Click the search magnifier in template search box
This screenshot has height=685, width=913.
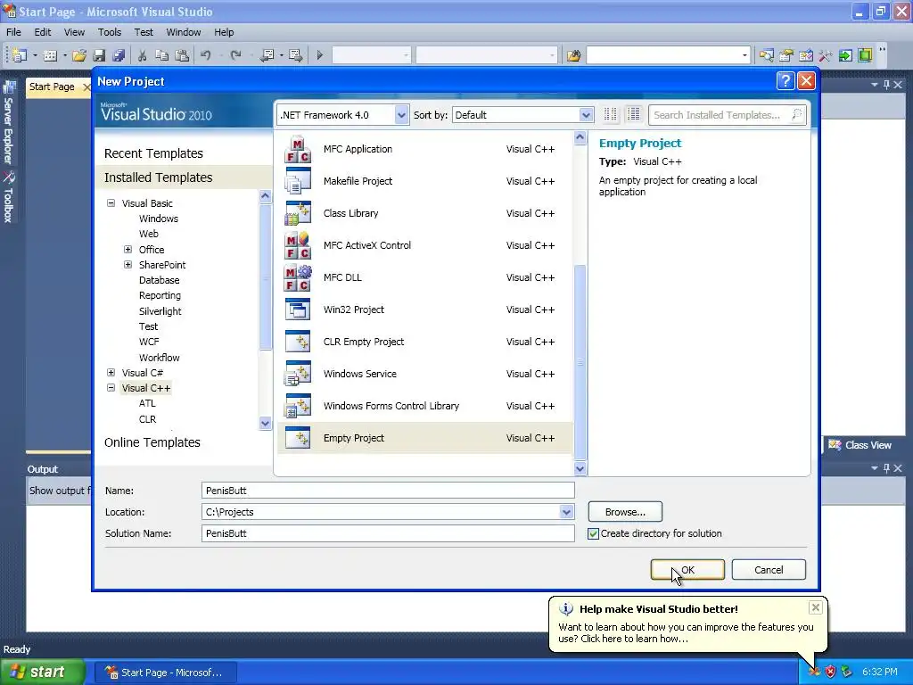pos(796,115)
